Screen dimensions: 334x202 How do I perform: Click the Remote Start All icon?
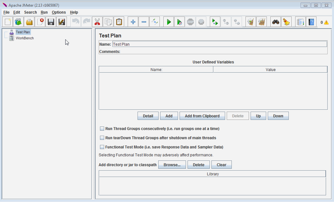point(215,22)
